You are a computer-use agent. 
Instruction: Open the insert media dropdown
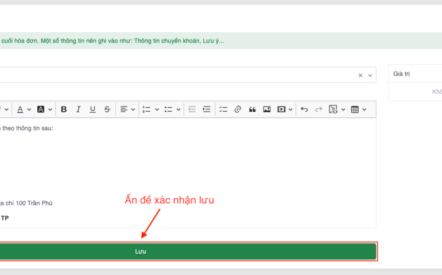285,109
